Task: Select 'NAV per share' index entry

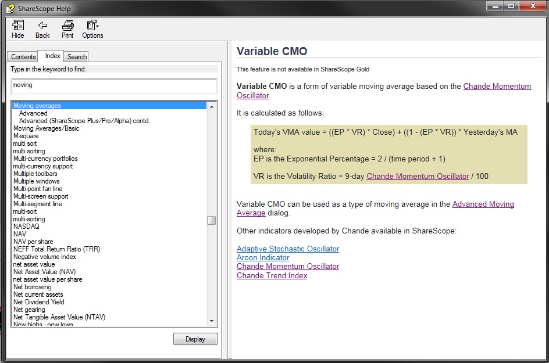Action: [33, 241]
